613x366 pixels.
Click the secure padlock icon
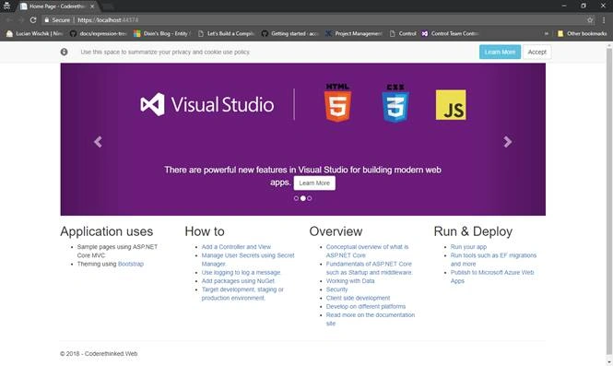tap(46, 20)
